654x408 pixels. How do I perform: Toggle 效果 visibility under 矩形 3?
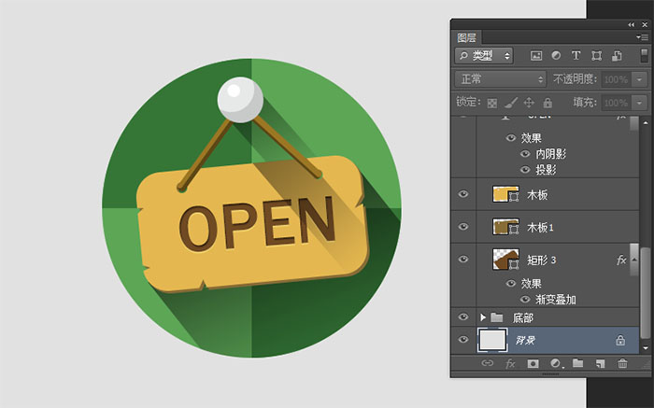click(x=511, y=284)
